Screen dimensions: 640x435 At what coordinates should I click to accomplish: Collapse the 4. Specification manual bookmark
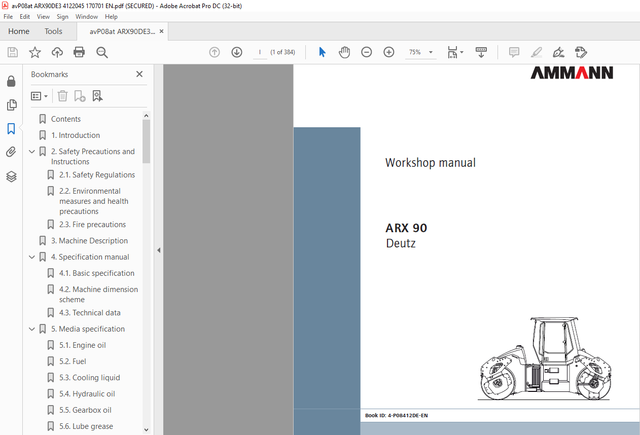(32, 257)
